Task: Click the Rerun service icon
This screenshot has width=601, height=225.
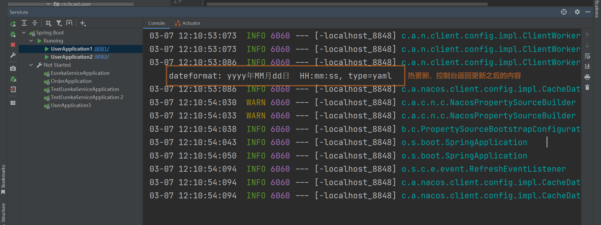Action: click(13, 24)
